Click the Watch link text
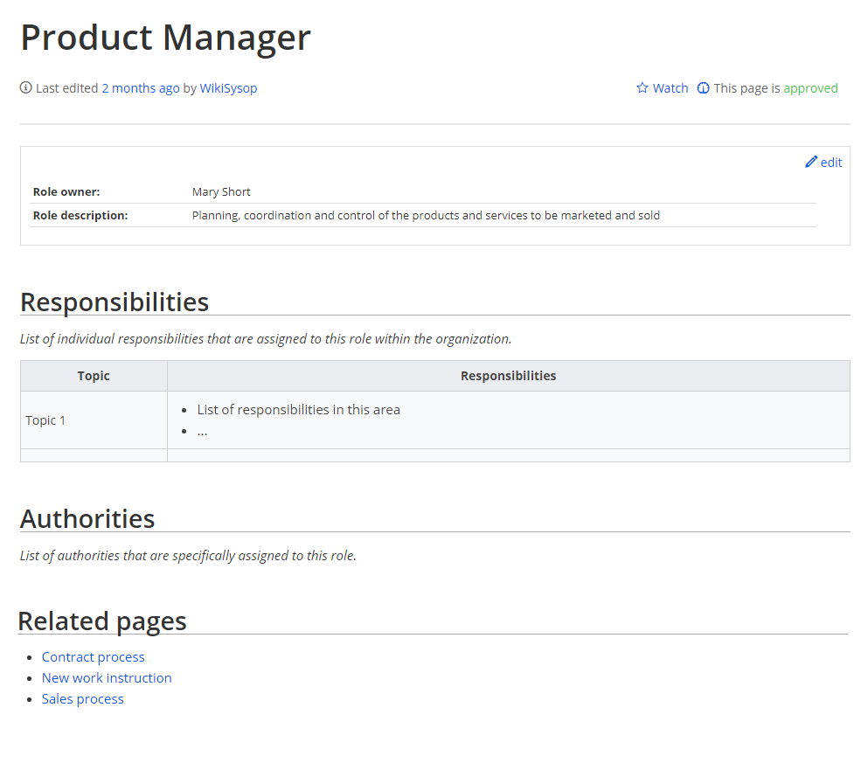Screen dimensions: 868x770 (x=670, y=88)
